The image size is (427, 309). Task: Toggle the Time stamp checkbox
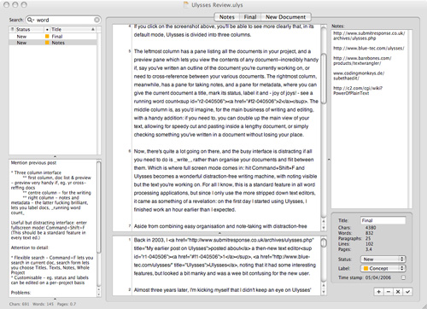[x=403, y=277]
